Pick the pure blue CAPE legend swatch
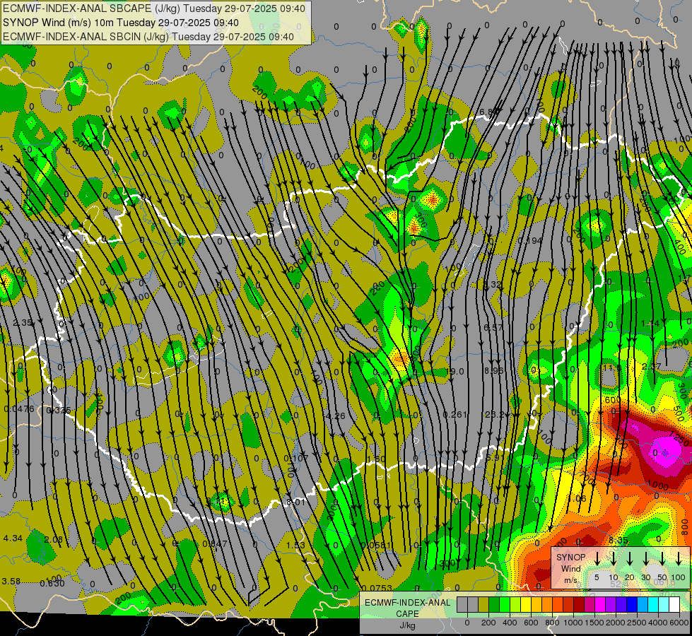 pyautogui.click(x=632, y=605)
